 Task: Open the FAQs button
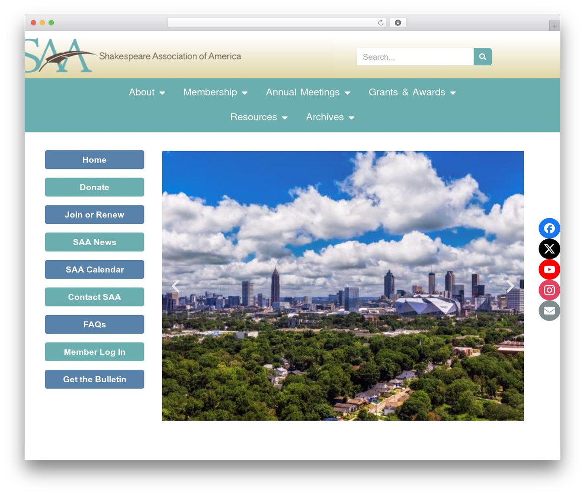95,324
